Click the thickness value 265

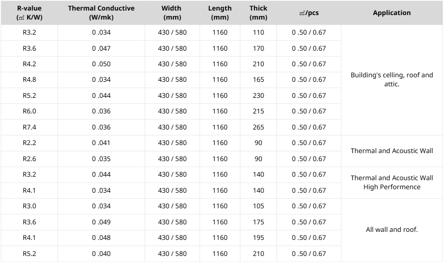coord(258,127)
